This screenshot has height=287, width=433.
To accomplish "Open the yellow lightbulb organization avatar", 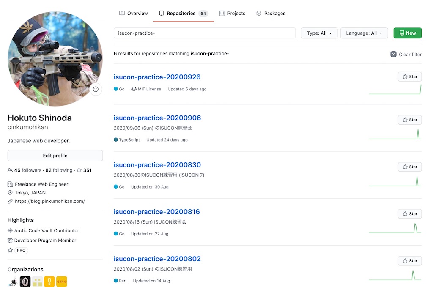I will (x=49, y=282).
